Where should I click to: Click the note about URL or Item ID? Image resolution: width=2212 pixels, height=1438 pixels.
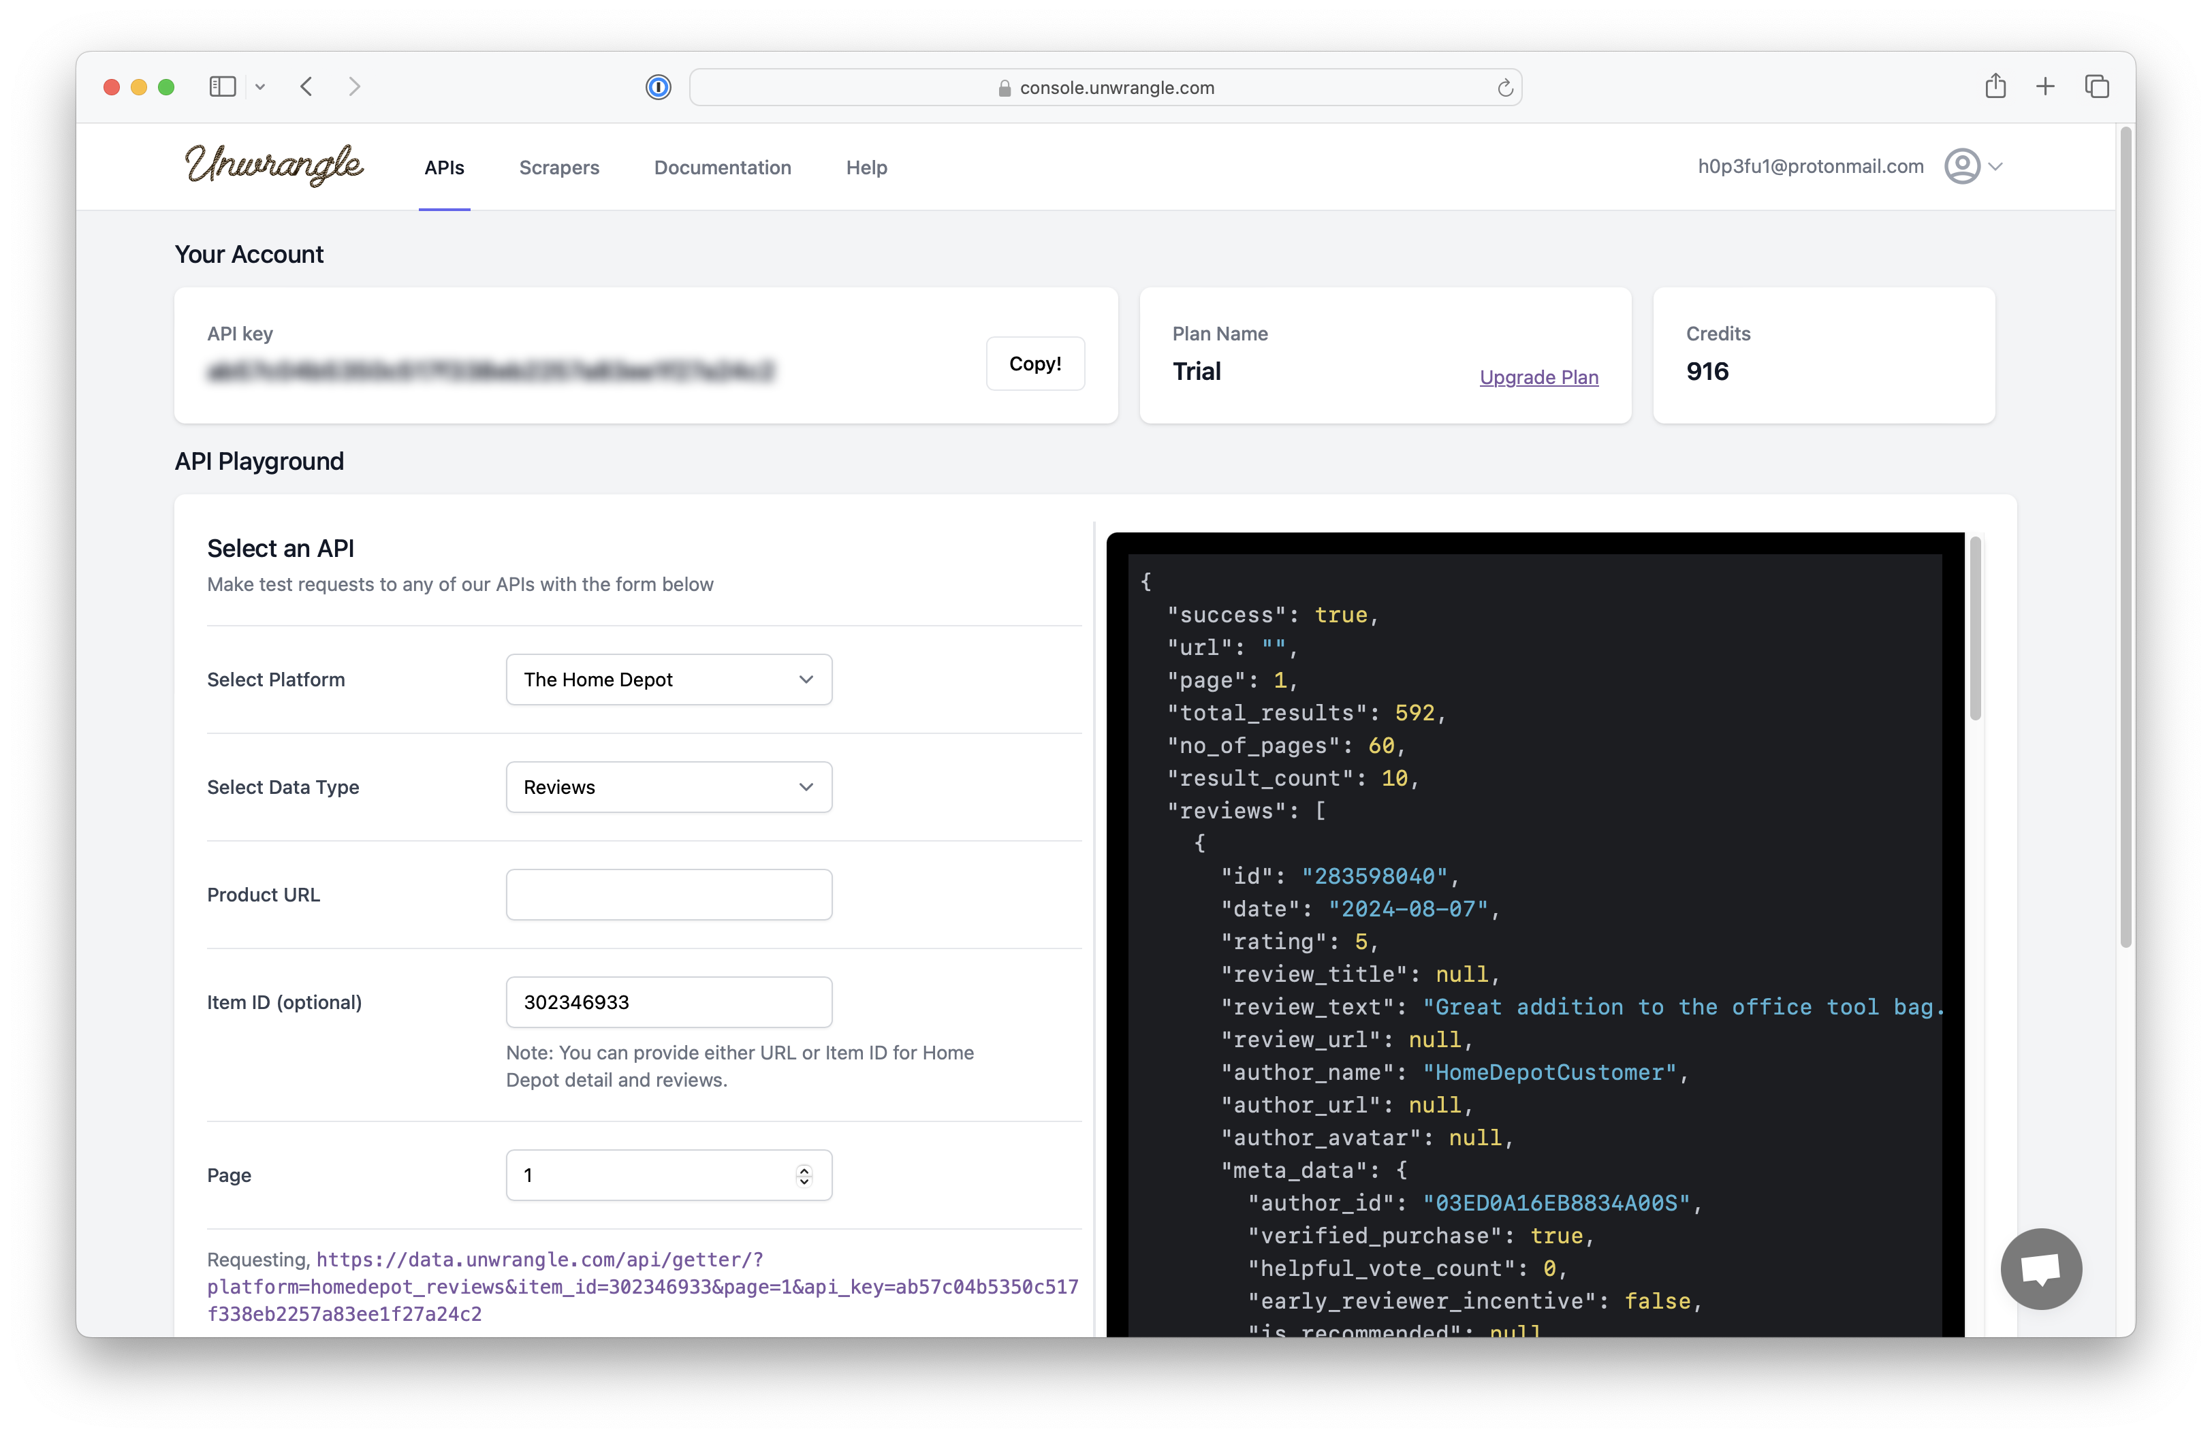(x=740, y=1066)
